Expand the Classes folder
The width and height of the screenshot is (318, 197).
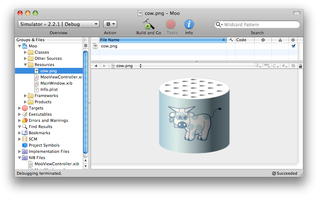[x=25, y=52]
